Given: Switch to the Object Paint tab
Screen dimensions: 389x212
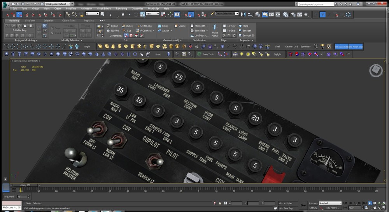Looking at the screenshot, I should [69, 21].
